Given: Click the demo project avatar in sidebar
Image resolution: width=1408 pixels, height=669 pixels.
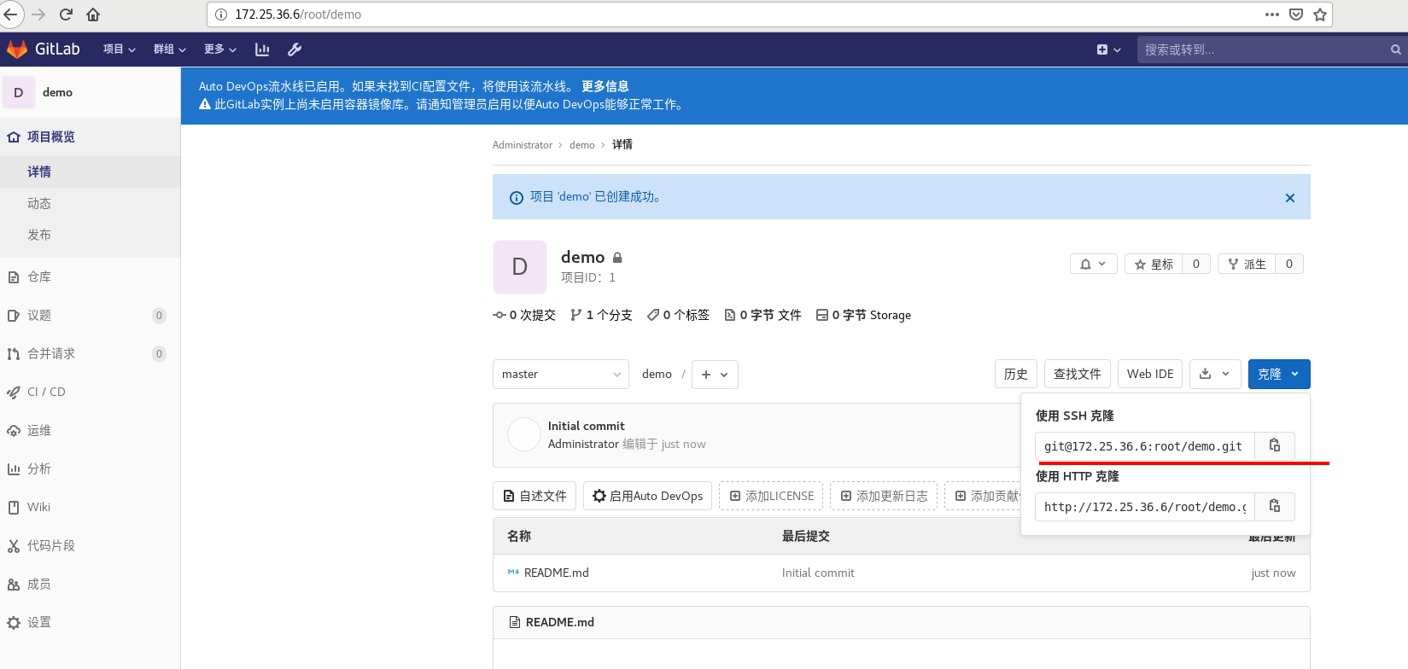Looking at the screenshot, I should pos(18,92).
